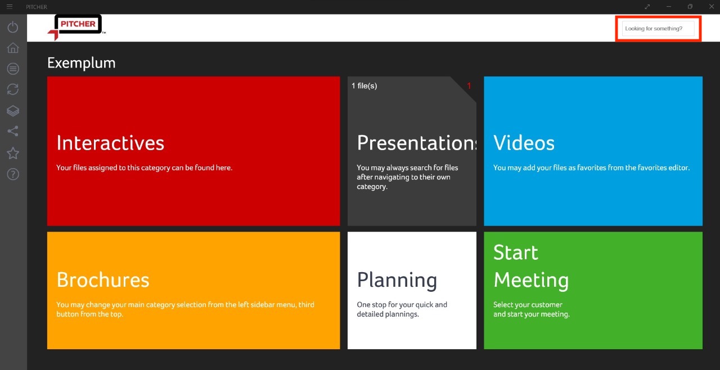
Task: Open the Presentations tile
Action: click(x=412, y=151)
